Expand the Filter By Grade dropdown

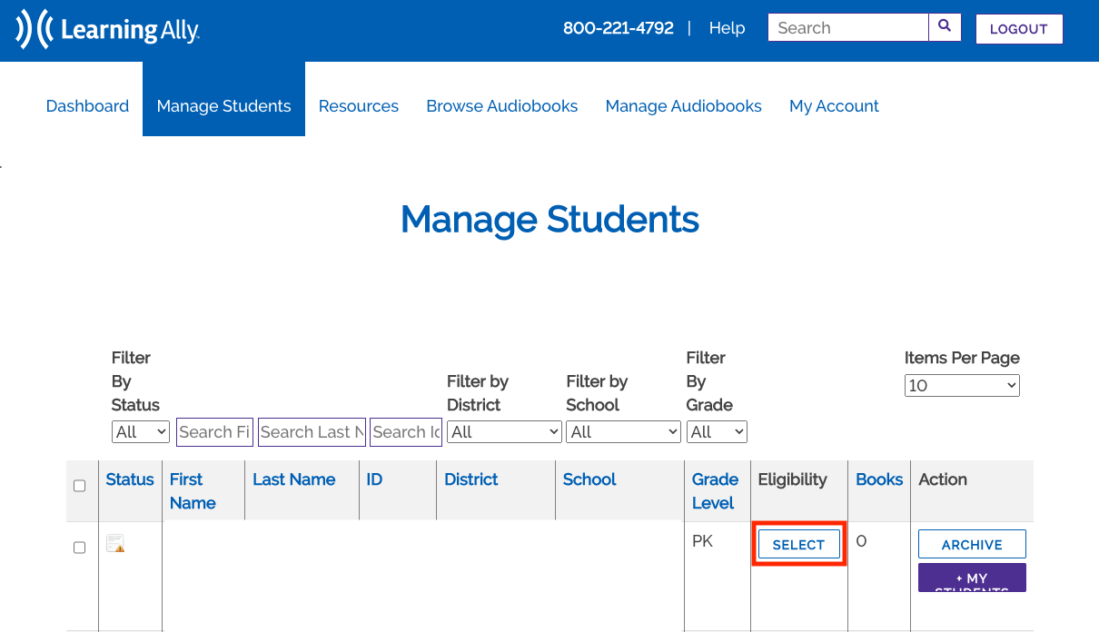click(x=717, y=432)
